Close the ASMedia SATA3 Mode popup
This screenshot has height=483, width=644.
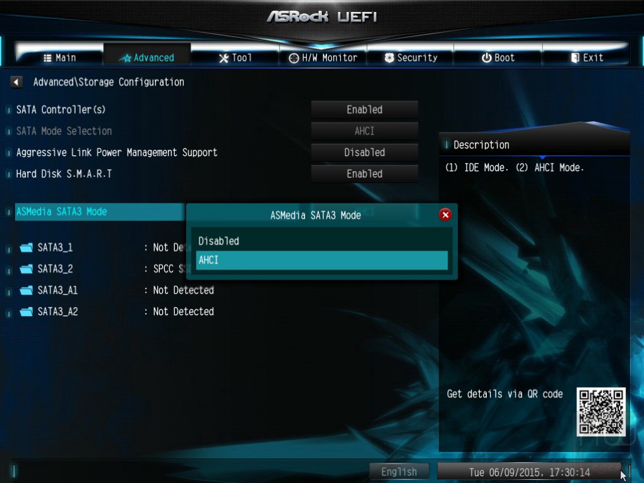[x=445, y=215]
